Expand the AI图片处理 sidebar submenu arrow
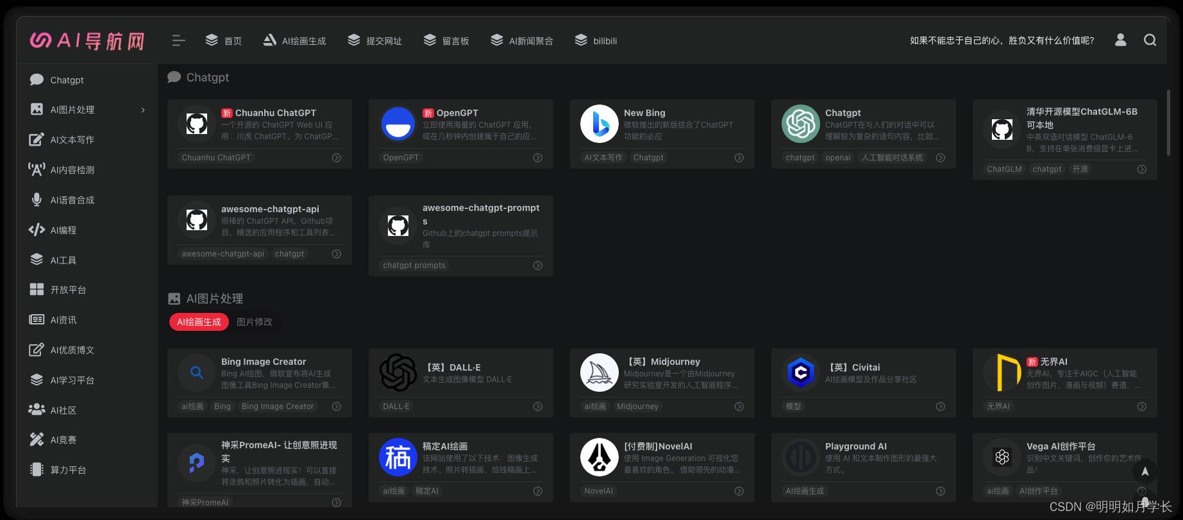This screenshot has width=1183, height=520. [x=143, y=110]
